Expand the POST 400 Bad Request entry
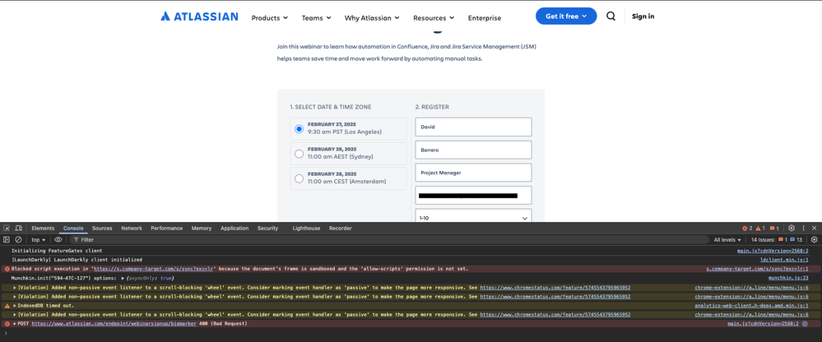 (x=15, y=324)
